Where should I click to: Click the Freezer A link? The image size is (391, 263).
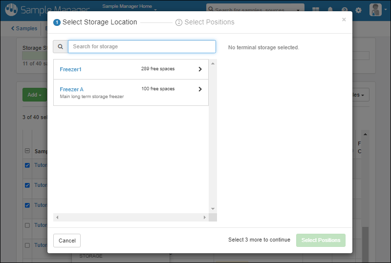click(71, 89)
